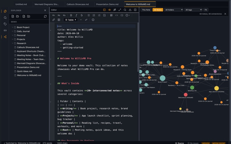The image size is (231, 144).
Task: Toggle Source mode in status bar
Action: point(179,143)
